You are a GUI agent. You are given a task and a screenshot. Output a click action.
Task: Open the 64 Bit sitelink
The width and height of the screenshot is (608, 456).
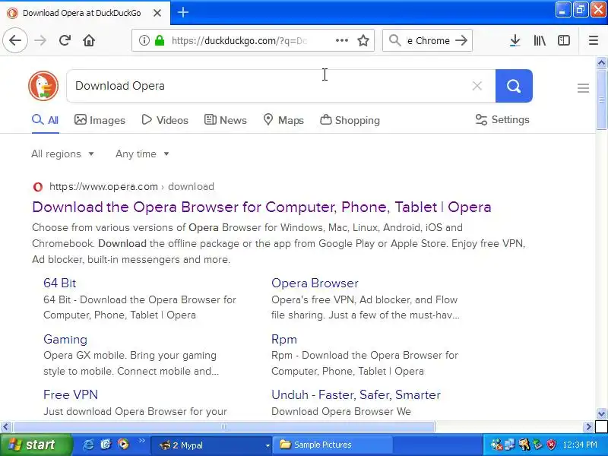point(60,283)
